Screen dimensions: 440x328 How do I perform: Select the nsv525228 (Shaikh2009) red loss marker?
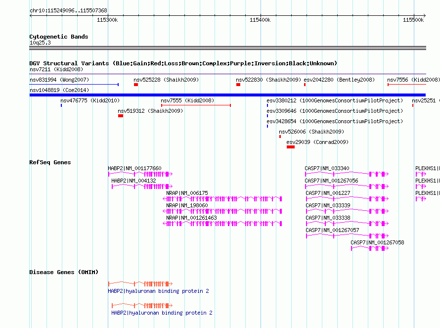136,85
